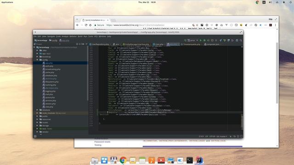
Task: Switch to UserRepository.php editor tab
Action: (x=99, y=44)
